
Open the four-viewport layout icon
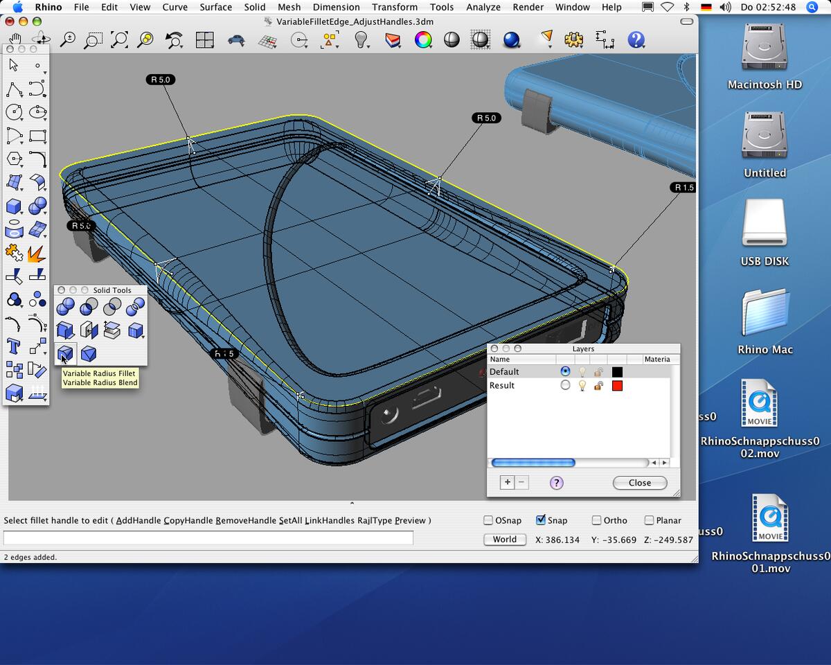pos(204,39)
